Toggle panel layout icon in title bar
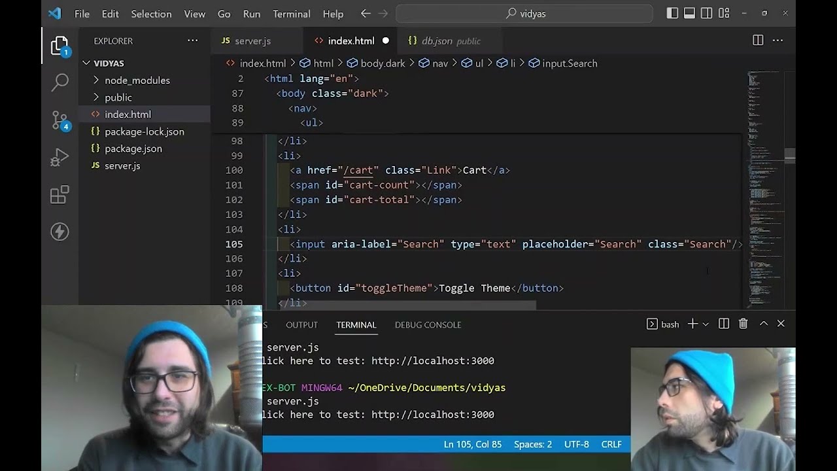The width and height of the screenshot is (837, 471). (689, 13)
